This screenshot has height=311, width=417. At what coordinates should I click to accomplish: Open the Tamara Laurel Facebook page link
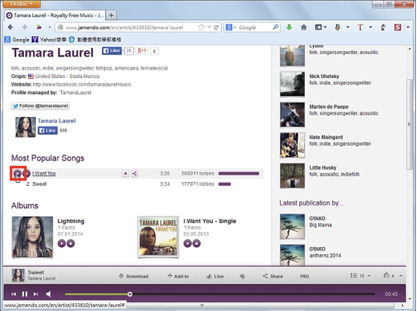(56, 121)
